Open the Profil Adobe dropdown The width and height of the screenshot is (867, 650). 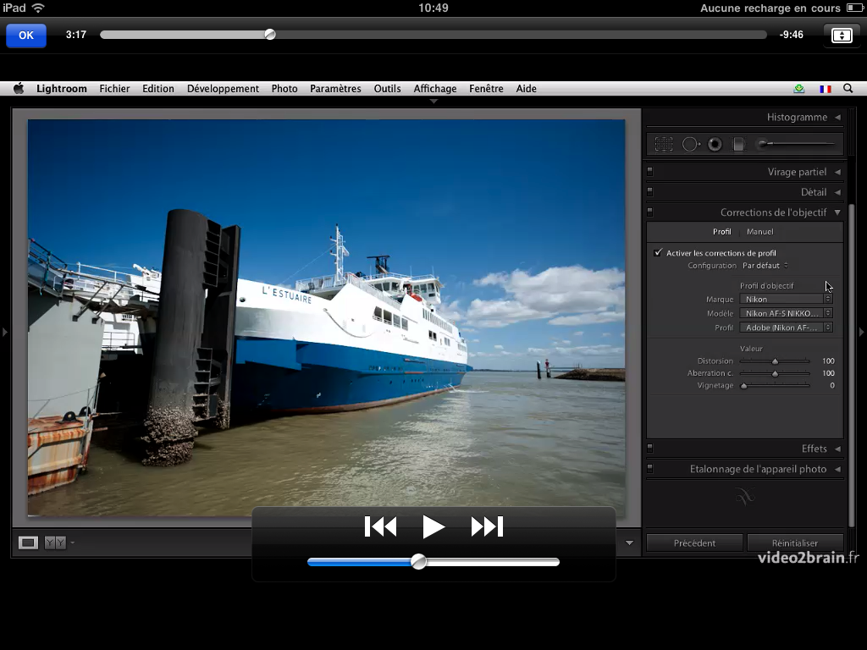coord(786,328)
